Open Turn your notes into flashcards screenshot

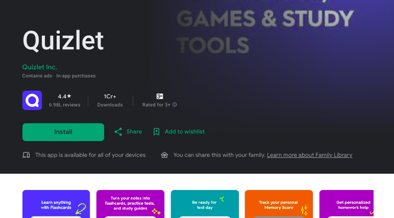[x=130, y=204]
